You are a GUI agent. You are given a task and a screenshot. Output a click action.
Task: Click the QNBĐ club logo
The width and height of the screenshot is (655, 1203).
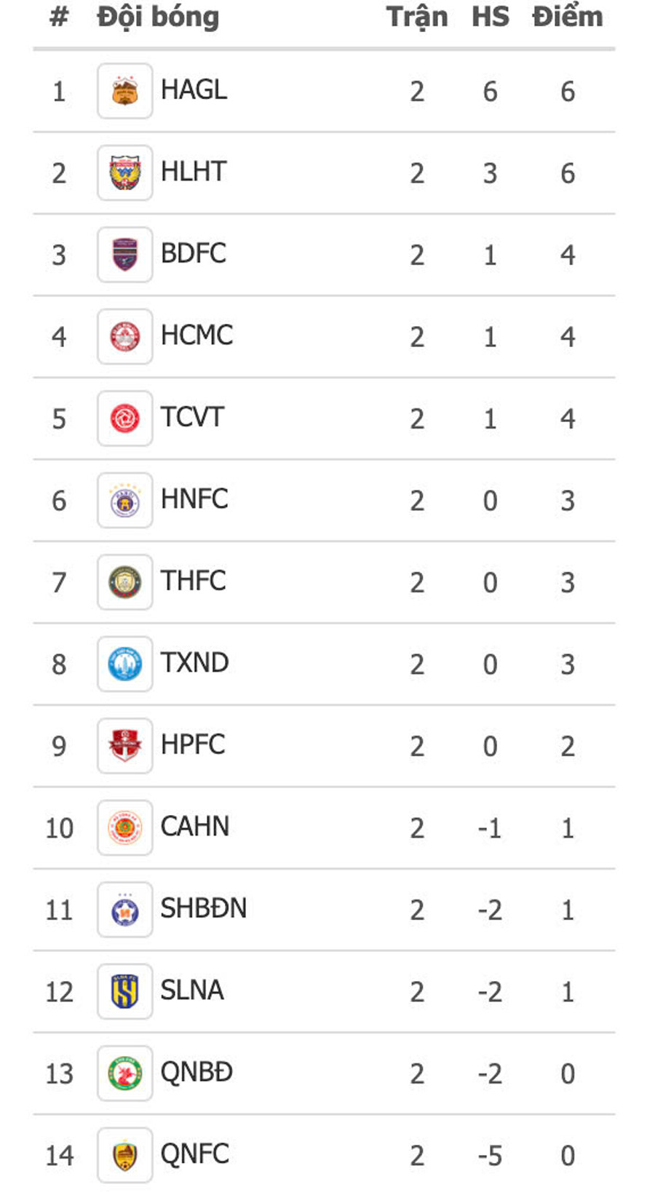coord(124,1073)
